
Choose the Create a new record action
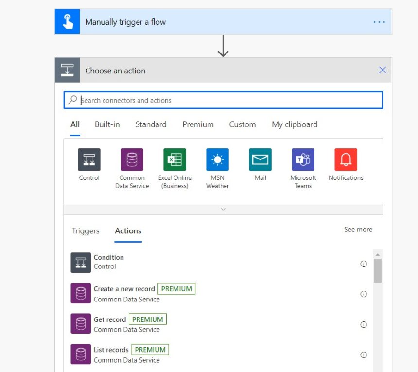point(124,289)
